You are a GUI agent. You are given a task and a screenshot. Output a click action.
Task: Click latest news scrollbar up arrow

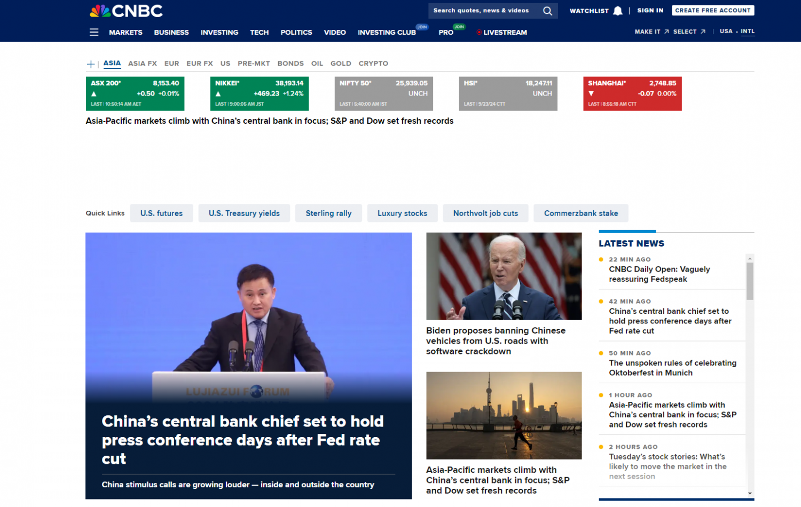coord(750,258)
